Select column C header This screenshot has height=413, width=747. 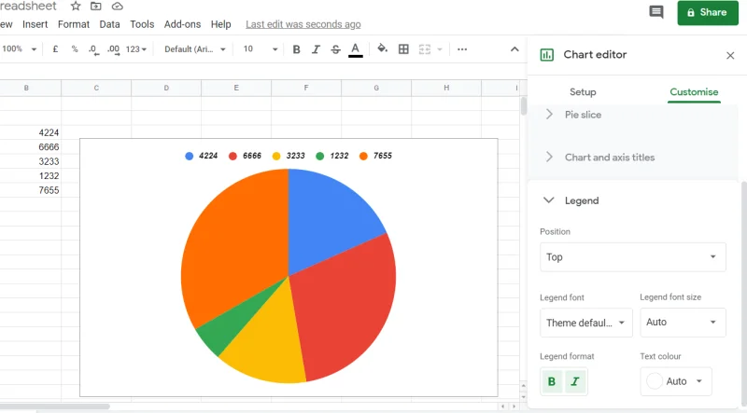96,88
